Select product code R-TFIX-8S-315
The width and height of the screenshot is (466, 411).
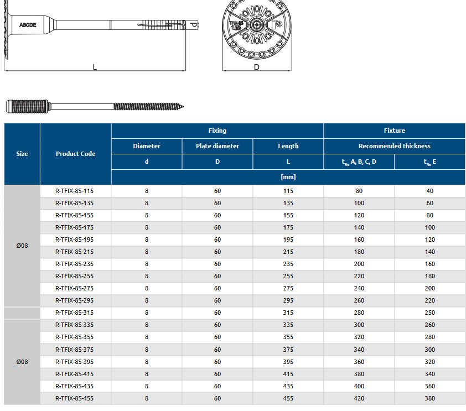[x=74, y=313]
